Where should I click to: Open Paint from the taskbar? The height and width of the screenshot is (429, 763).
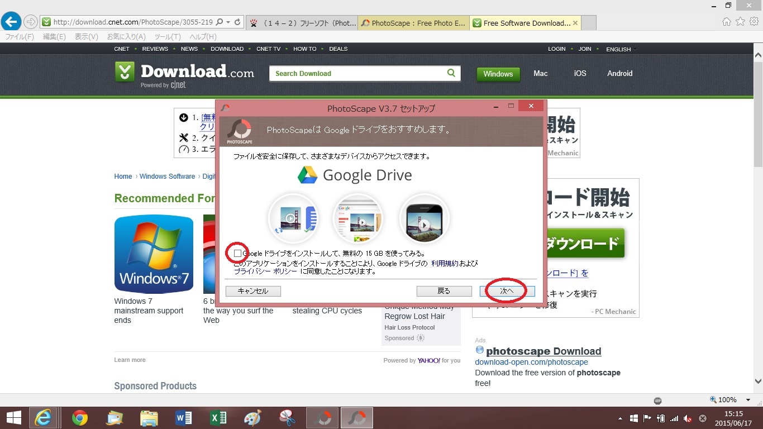click(252, 418)
